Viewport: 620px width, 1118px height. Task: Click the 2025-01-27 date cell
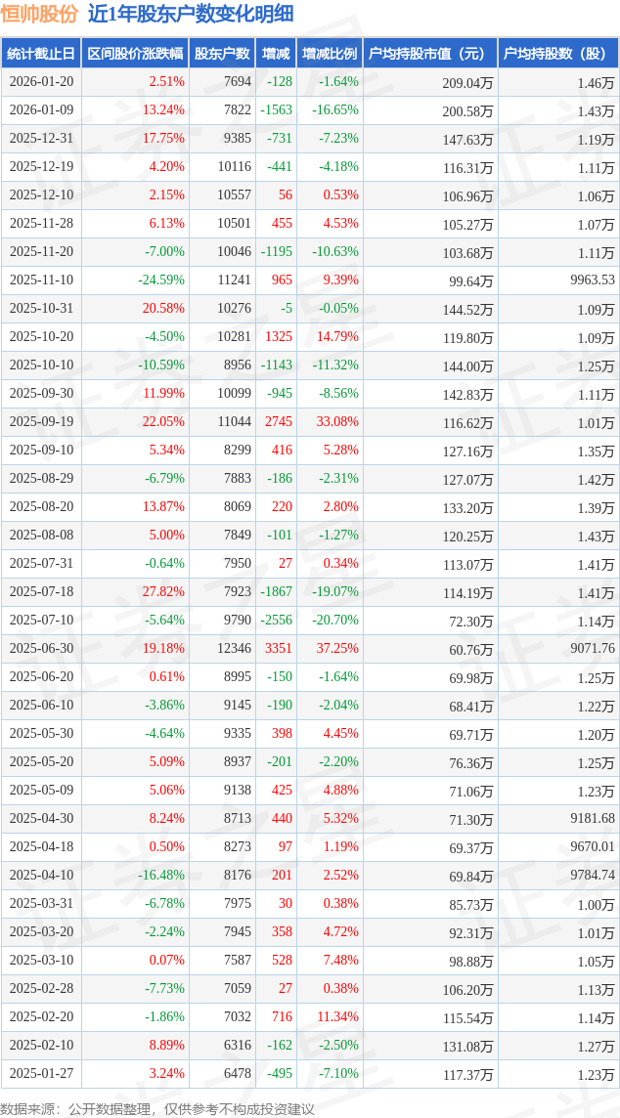click(41, 1074)
